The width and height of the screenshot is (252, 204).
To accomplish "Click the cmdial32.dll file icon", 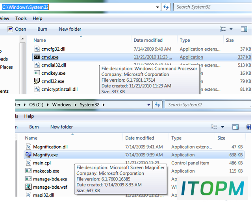I will [x=37, y=65].
